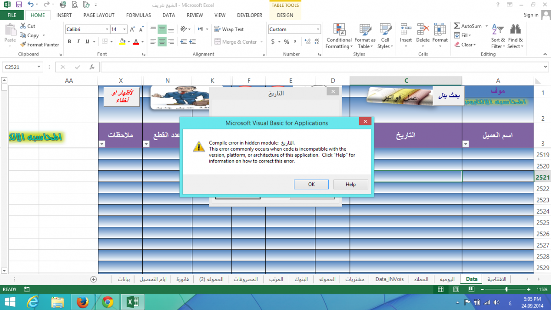Image resolution: width=551 pixels, height=310 pixels.
Task: Apply a cell fill color with the paint bucket
Action: pyautogui.click(x=122, y=42)
